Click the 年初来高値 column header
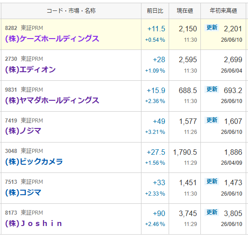The width and height of the screenshot is (248, 236). pyautogui.click(x=224, y=11)
